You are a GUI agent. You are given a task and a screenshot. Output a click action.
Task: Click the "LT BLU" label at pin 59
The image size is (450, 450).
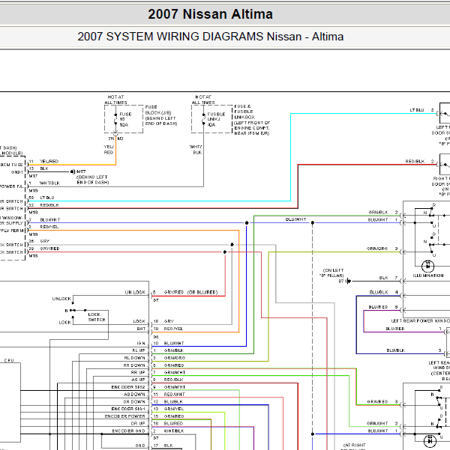click(47, 198)
